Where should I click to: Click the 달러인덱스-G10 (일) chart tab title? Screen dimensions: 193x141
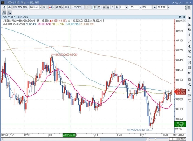click(15, 17)
